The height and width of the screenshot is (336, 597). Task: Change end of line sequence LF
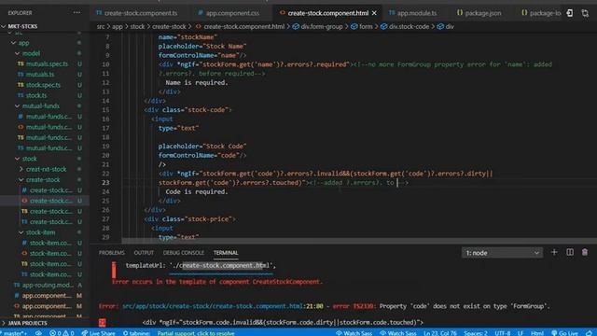click(521, 333)
